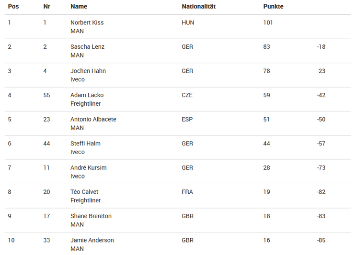Viewport: 355px width, 255px height.
Task: Click the driver name Norbert Kiss
Action: [87, 22]
